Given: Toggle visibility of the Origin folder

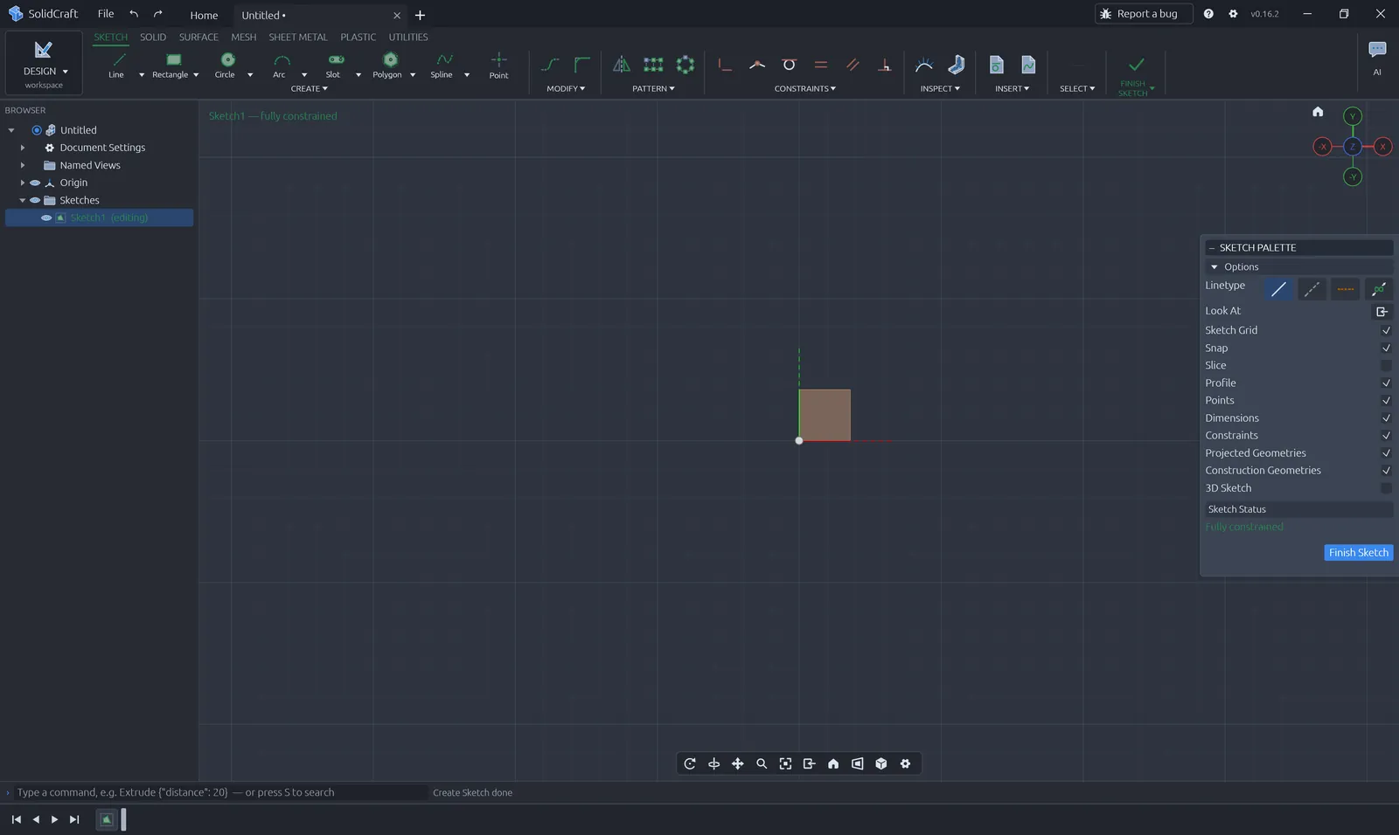Looking at the screenshot, I should tap(35, 183).
